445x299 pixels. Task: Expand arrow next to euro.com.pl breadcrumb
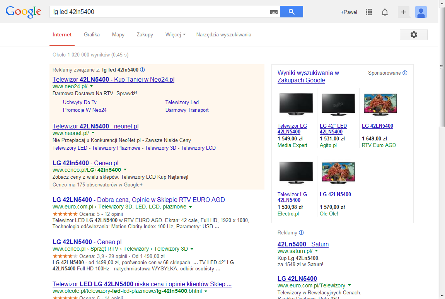tap(190, 207)
